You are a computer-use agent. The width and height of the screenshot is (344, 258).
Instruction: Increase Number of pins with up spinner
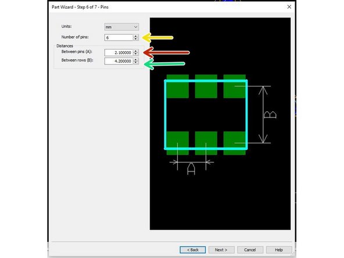pos(136,36)
